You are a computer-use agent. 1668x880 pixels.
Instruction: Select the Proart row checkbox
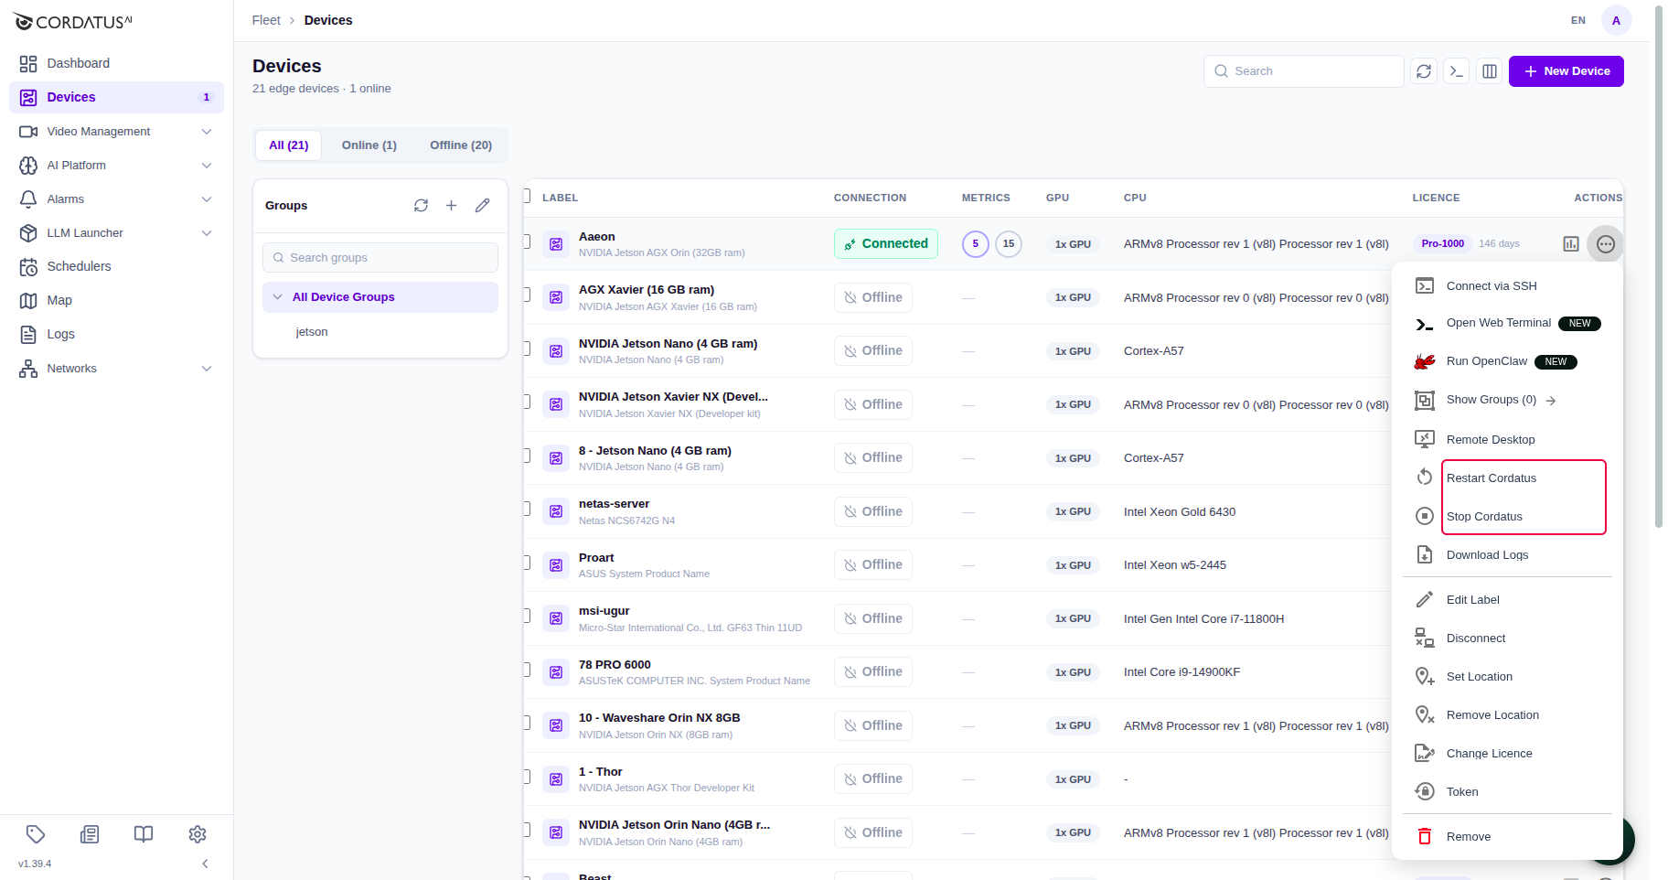(526, 563)
